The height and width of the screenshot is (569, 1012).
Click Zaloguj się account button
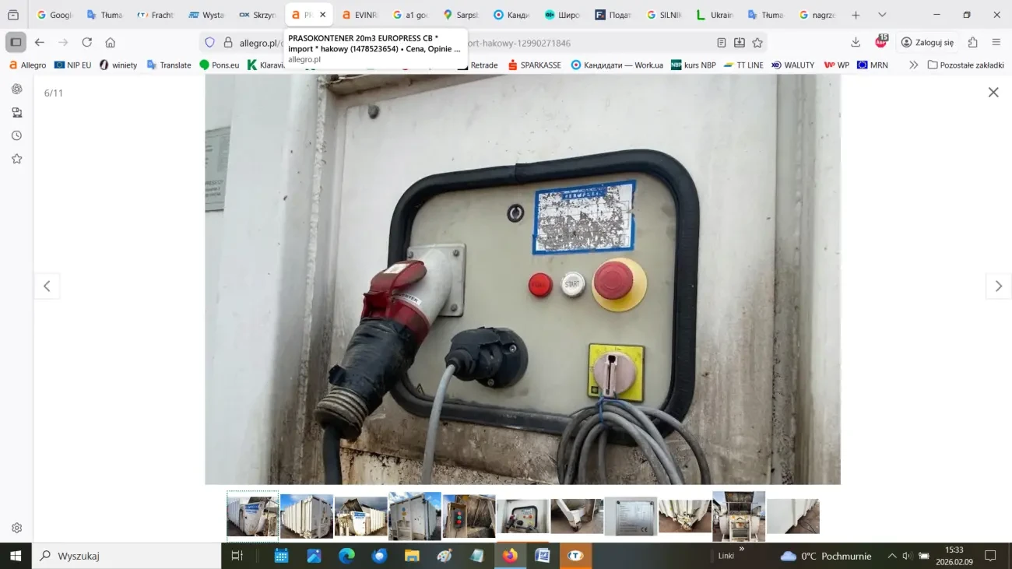[x=927, y=43]
